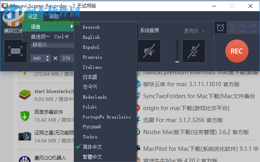Open the 帮助 menu
The width and height of the screenshot is (260, 162).
tap(54, 16)
